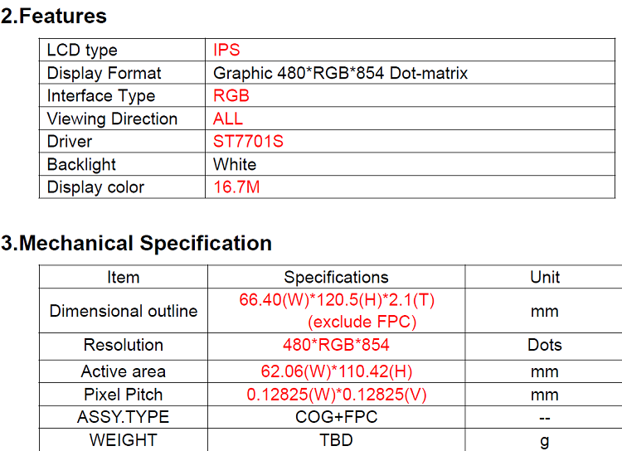
Task: Click the 'TBD' weight value cell
Action: click(x=336, y=439)
